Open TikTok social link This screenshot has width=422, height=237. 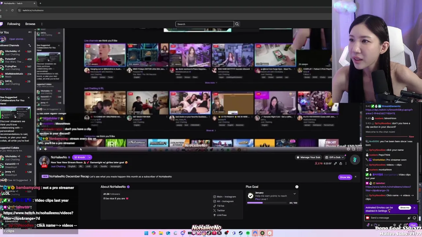tap(219, 206)
